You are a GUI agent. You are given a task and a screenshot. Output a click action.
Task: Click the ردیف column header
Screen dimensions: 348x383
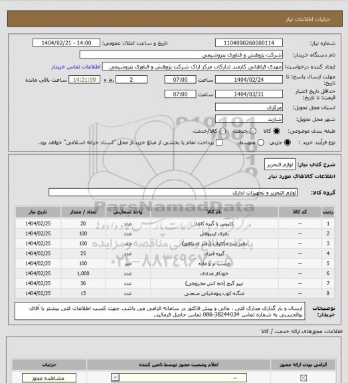pyautogui.click(x=328, y=212)
